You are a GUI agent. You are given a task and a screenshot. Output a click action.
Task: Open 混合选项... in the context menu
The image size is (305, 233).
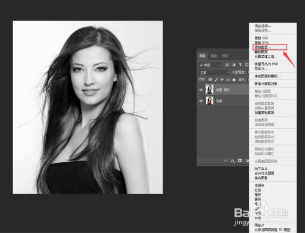(x=263, y=26)
